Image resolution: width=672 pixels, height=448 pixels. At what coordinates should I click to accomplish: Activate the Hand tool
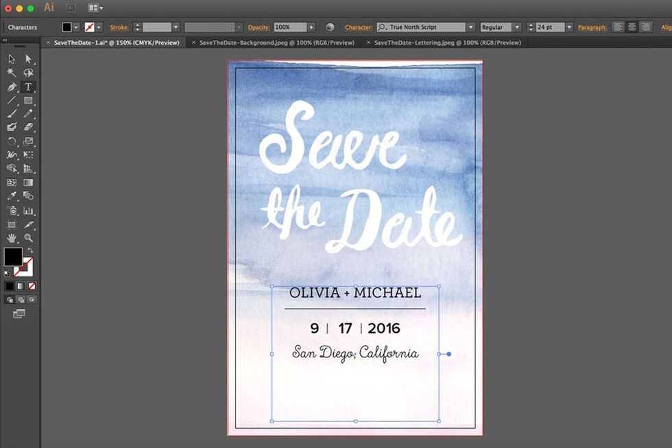(12, 238)
